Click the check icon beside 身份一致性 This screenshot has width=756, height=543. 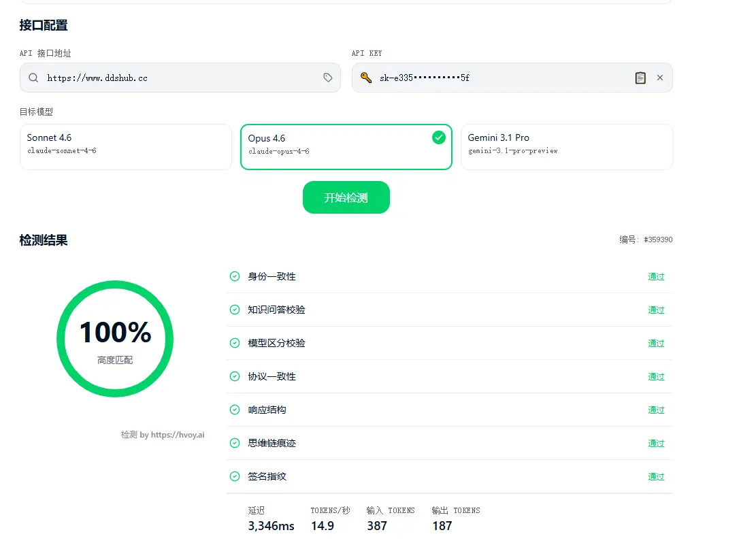click(235, 276)
